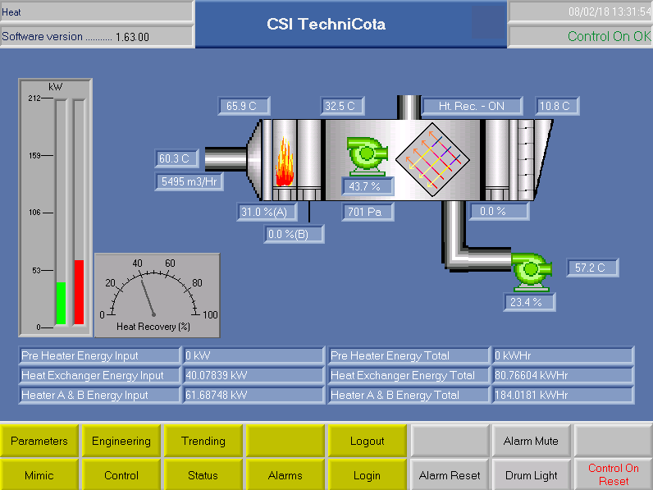The image size is (653, 490).
Task: Click the 60.3 C inlet temperature
Action: [x=176, y=158]
